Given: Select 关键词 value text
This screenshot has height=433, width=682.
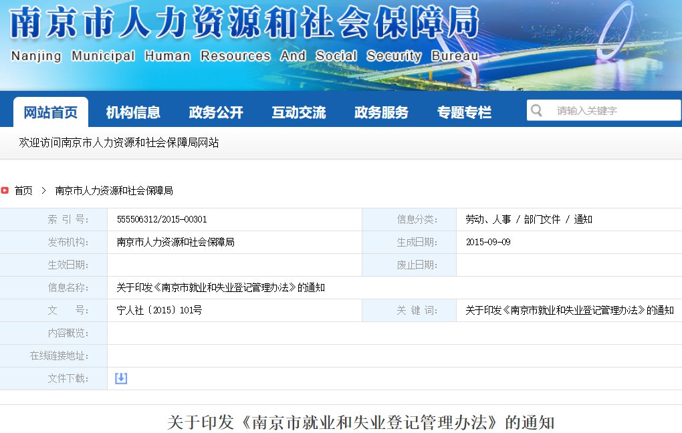Looking at the screenshot, I should [x=570, y=310].
